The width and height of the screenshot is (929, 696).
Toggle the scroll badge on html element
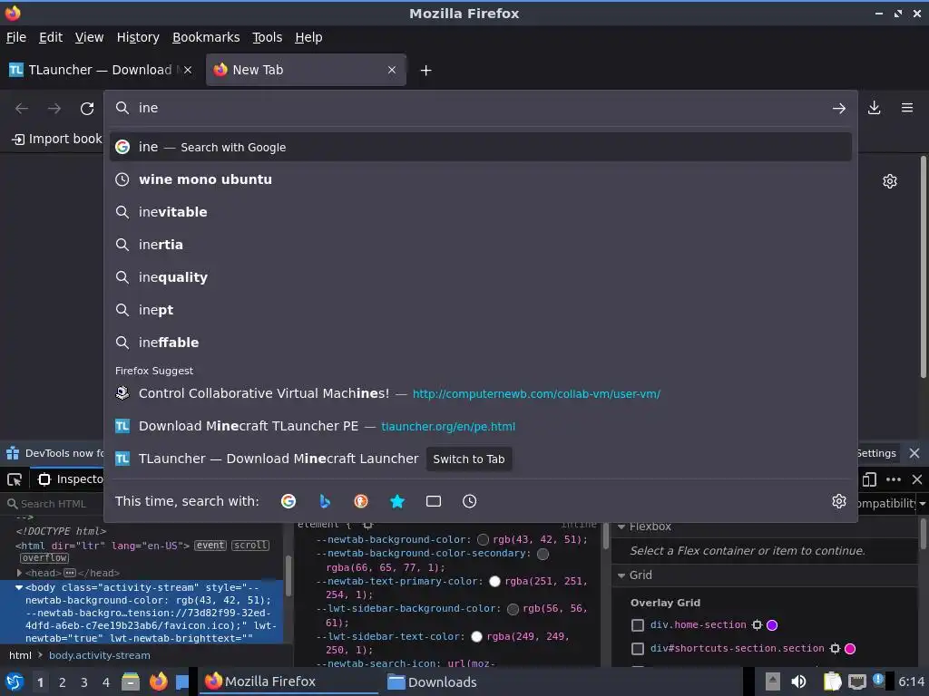[x=250, y=545]
